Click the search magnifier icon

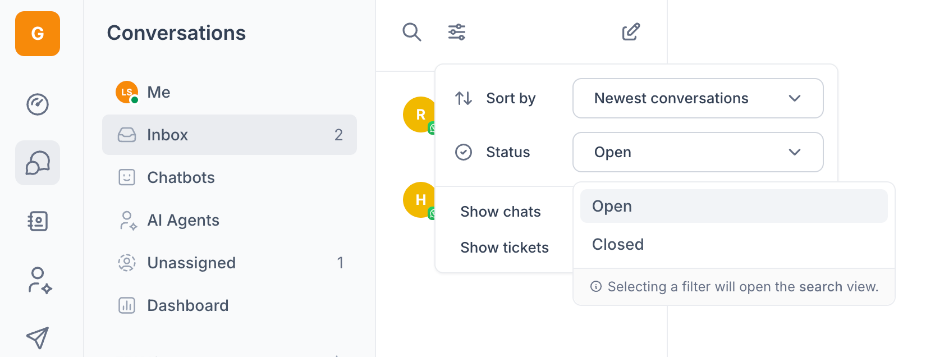(411, 32)
